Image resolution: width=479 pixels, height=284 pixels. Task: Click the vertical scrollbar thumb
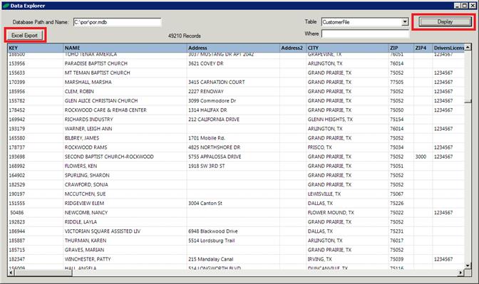[468, 101]
